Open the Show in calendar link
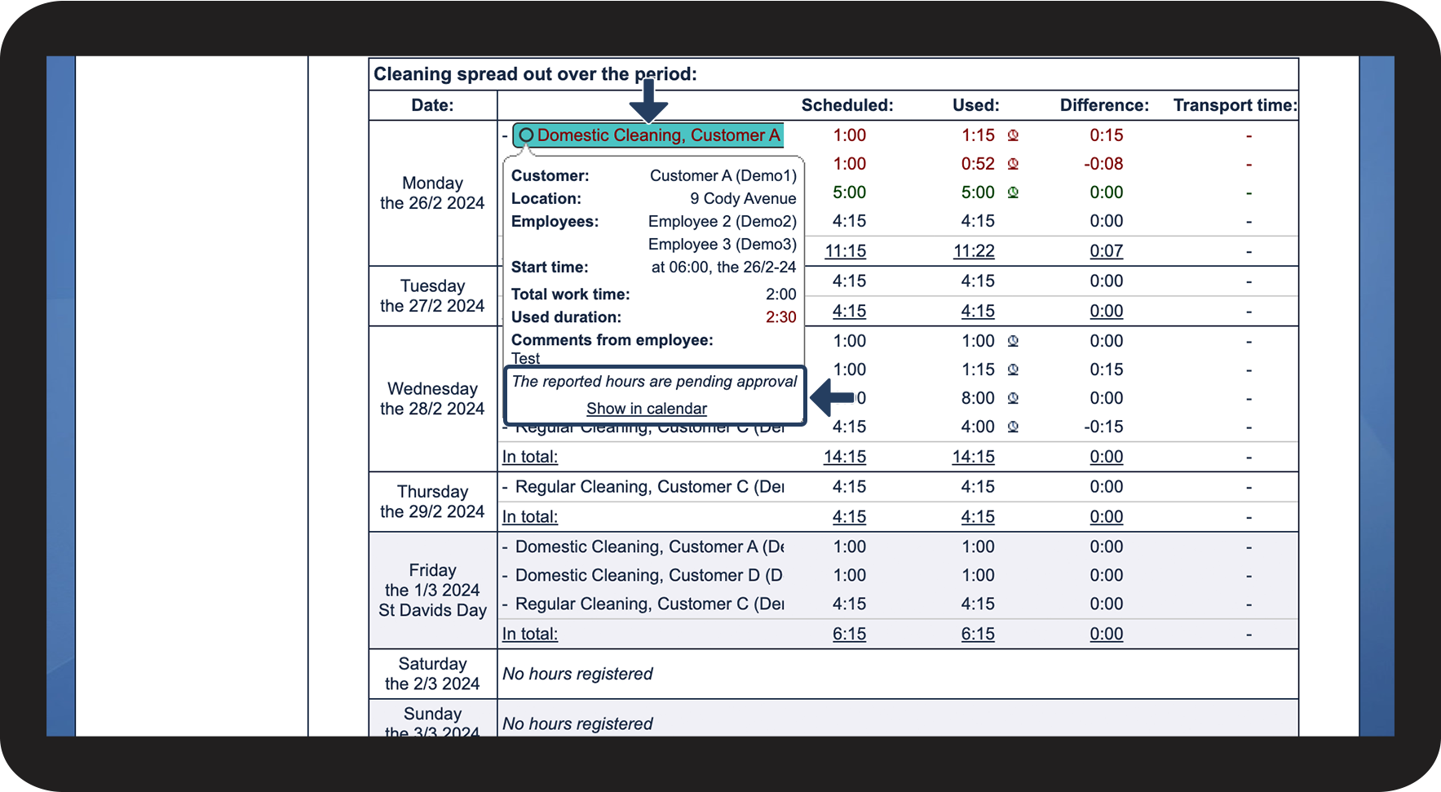 pos(647,409)
